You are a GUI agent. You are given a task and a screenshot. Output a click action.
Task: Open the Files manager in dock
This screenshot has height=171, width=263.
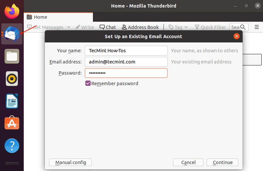[12, 56]
